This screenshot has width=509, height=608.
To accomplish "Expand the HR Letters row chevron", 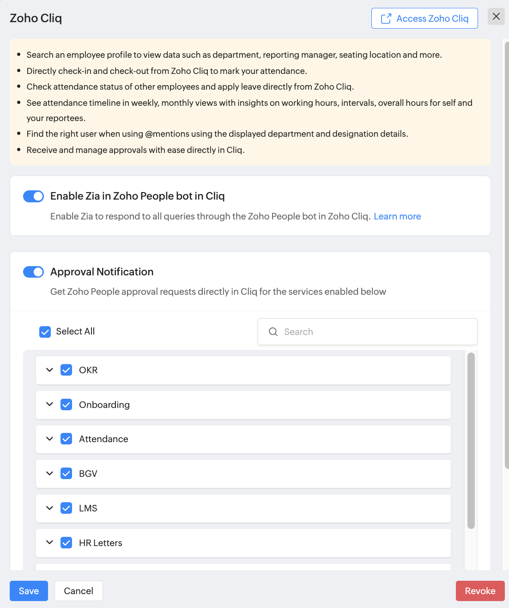I will (x=49, y=542).
